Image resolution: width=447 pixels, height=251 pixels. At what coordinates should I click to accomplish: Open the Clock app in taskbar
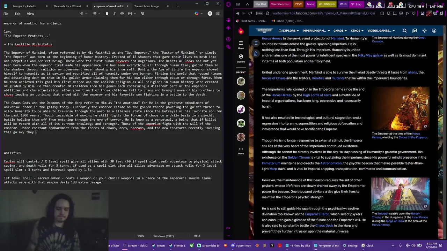pyautogui.click(x=367, y=245)
